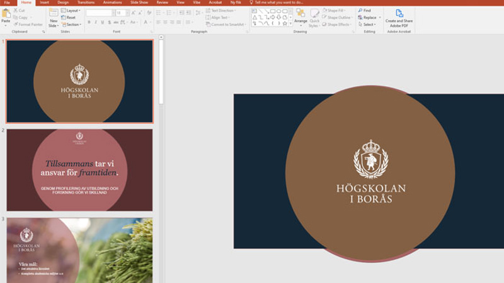Toggle Underline formatting

click(x=104, y=22)
